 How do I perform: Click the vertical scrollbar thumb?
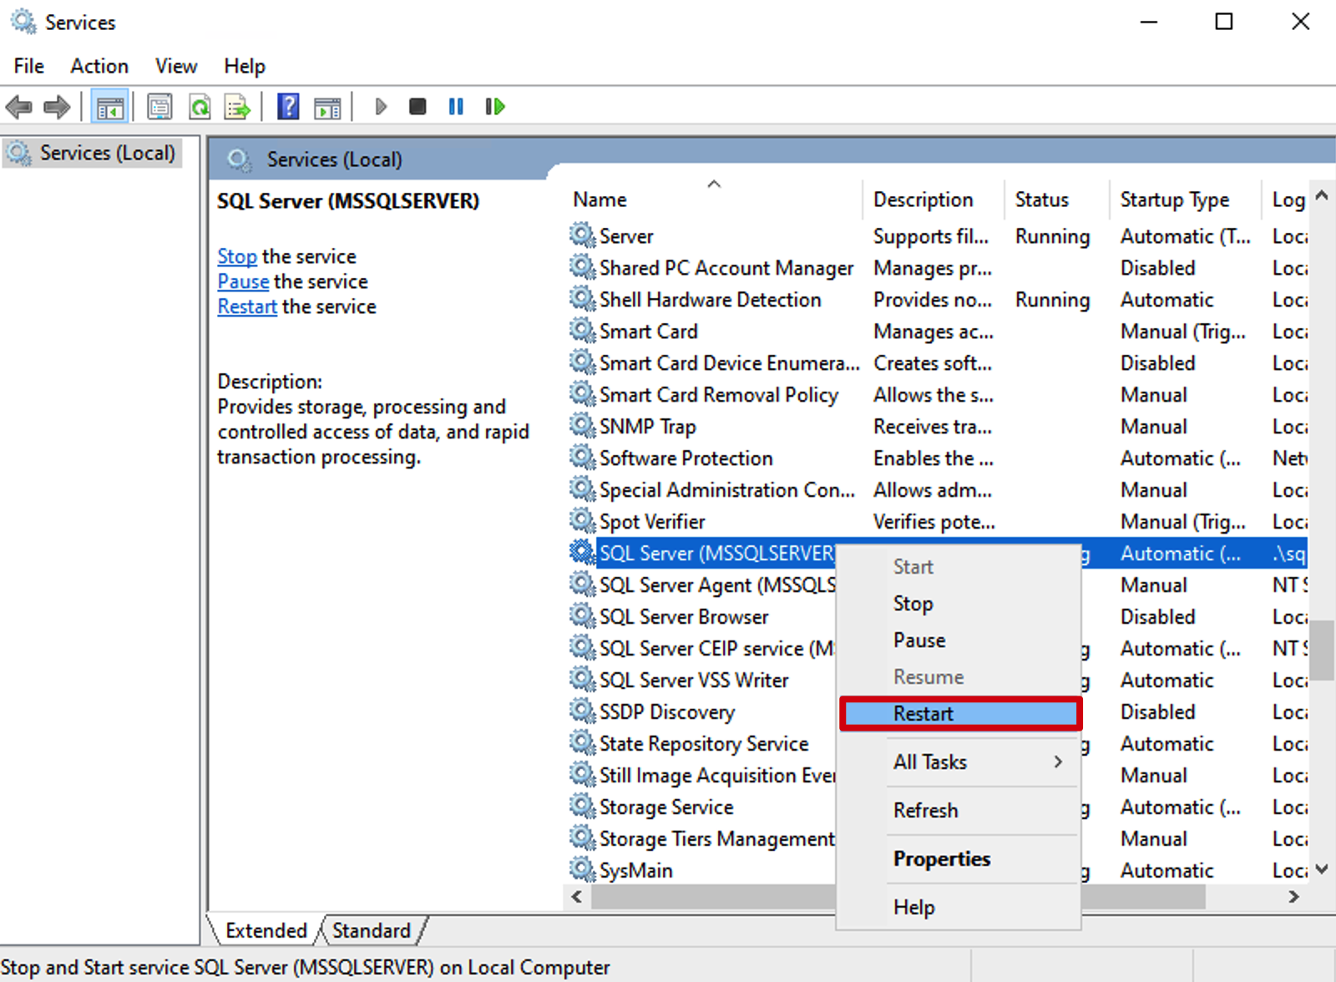coord(1322,650)
